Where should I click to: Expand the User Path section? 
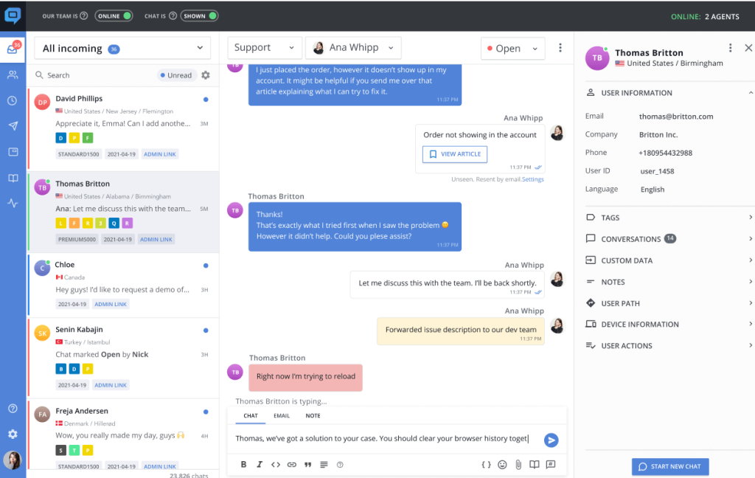pyautogui.click(x=669, y=303)
